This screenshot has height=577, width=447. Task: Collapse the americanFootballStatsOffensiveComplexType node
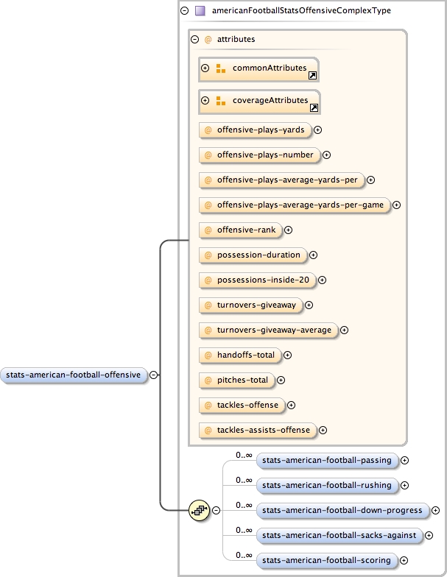coord(185,11)
